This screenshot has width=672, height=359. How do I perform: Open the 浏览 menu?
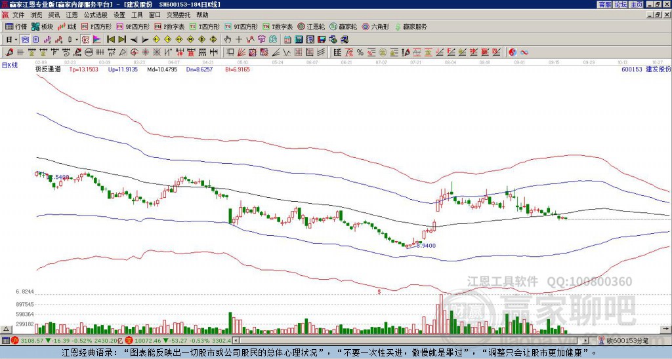37,15
